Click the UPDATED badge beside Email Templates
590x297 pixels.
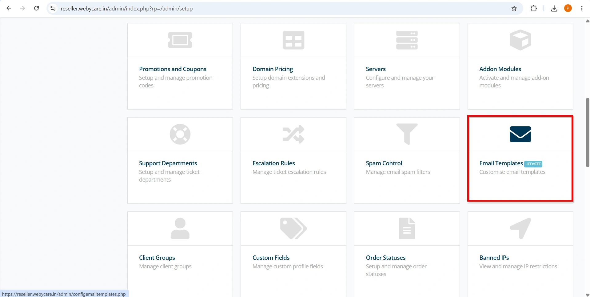coord(533,164)
